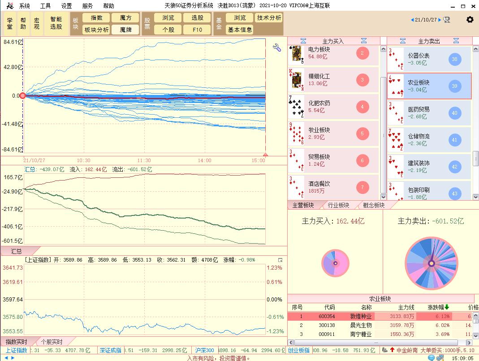The height and width of the screenshot is (361, 479).
Task: Select the 牧业板块 card
Action: 333,134
